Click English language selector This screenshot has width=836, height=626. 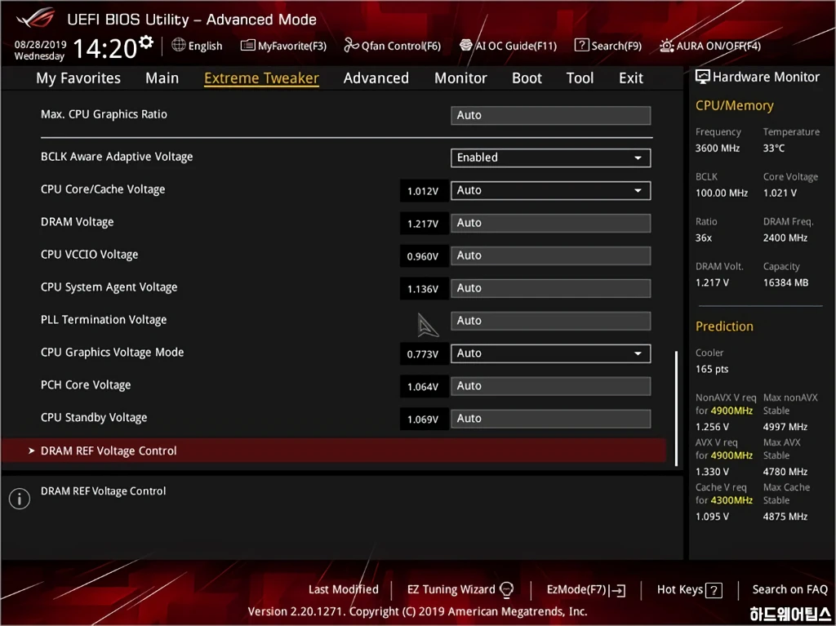coord(205,46)
